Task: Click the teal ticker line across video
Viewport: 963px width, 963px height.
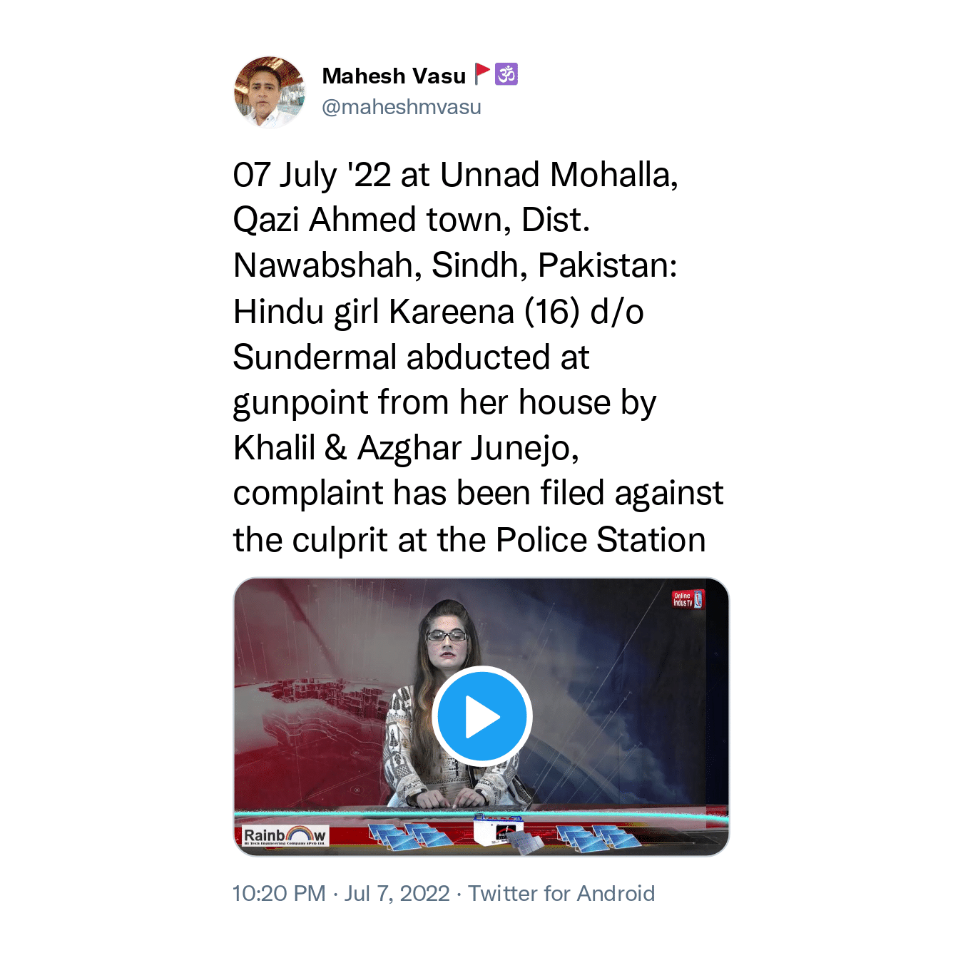Action: (x=481, y=816)
